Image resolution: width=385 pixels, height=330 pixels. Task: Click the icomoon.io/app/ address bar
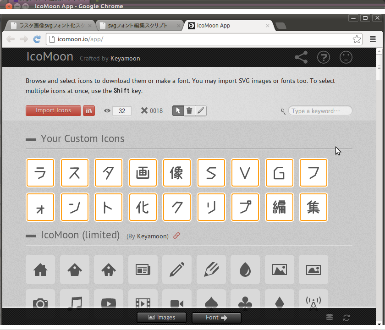204,39
